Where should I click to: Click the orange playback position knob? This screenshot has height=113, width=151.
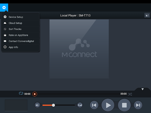tap(35, 94)
